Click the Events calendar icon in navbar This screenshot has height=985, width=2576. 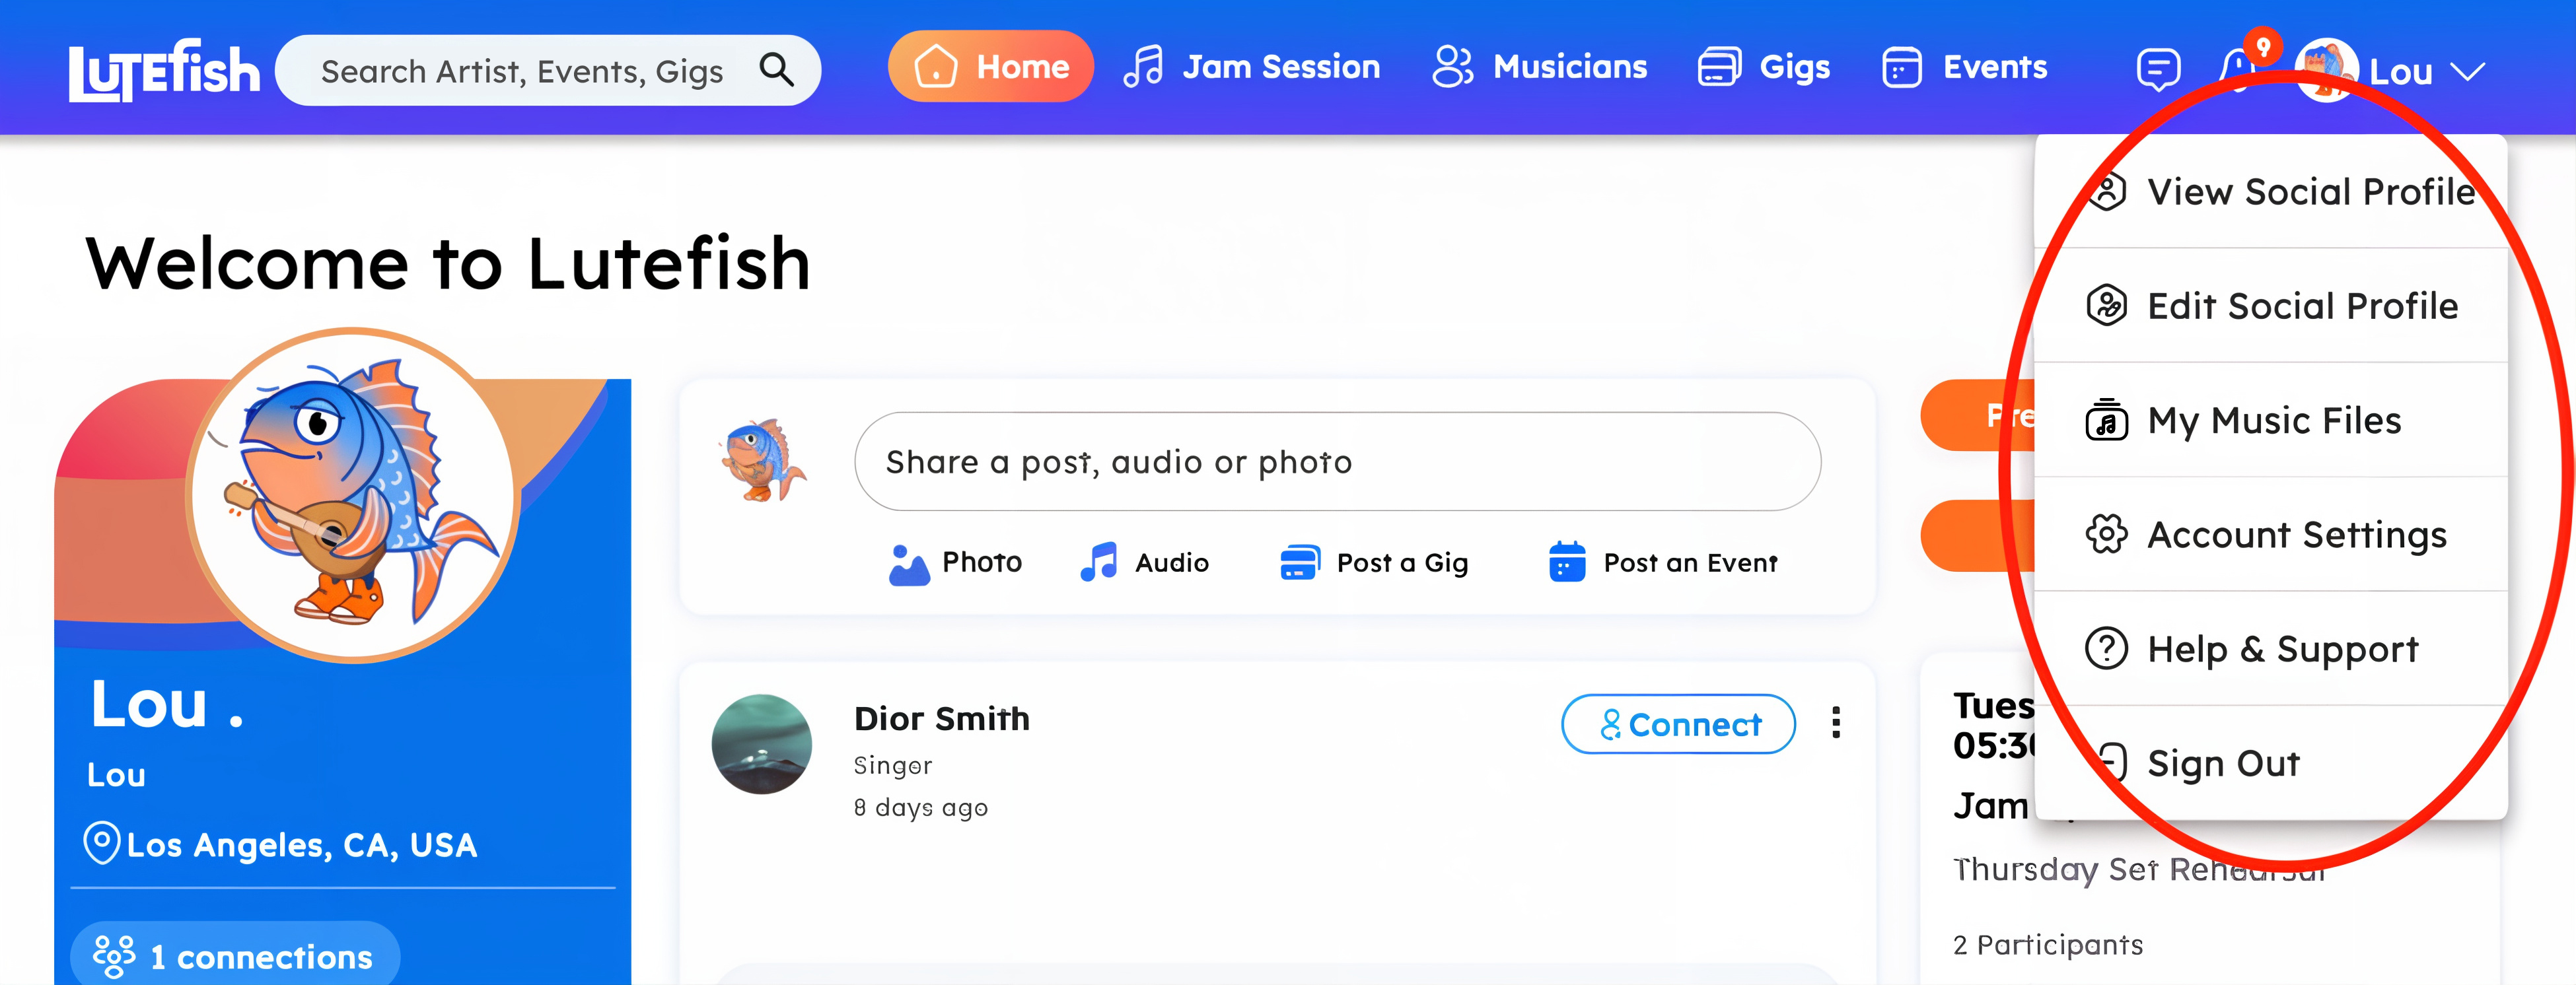pyautogui.click(x=1901, y=67)
